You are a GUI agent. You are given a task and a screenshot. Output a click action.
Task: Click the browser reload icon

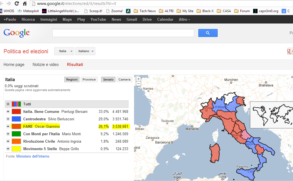(17, 3)
